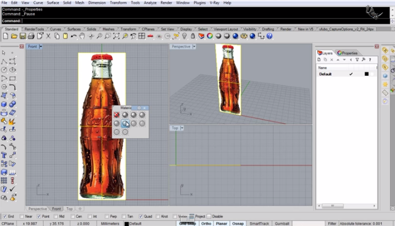This screenshot has width=395, height=226.
Task: Toggle the End osnap checkbox
Action: tap(5, 216)
